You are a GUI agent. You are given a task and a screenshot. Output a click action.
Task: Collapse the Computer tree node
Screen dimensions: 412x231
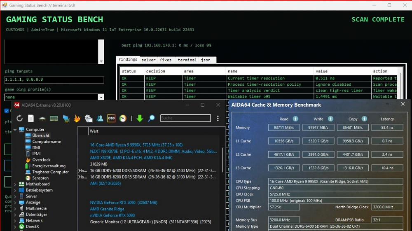pyautogui.click(x=15, y=129)
